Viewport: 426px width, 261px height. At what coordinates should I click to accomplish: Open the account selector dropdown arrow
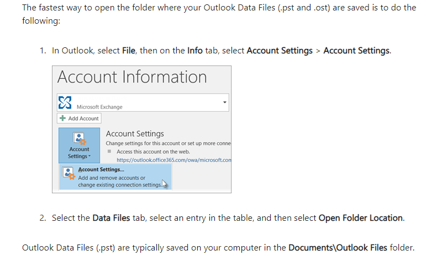[x=225, y=102]
